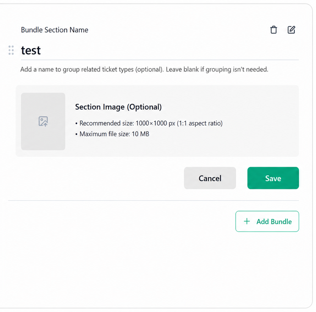Click the word test in the name field
Viewport: 316px width, 312px height.
31,50
